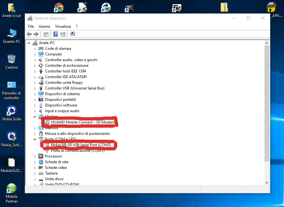Select the Controller audio speaker icon
The image size is (284, 207).
[41, 60]
